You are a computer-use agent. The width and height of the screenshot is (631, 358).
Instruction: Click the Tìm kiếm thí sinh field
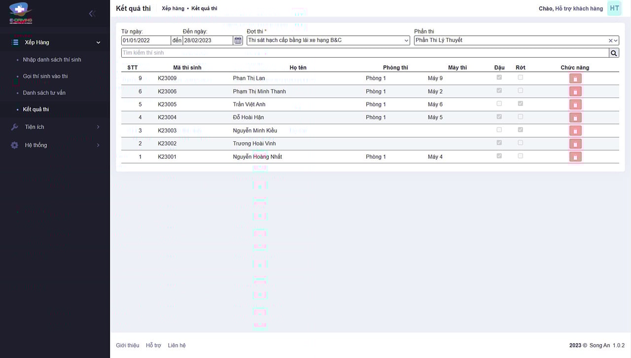click(x=365, y=53)
